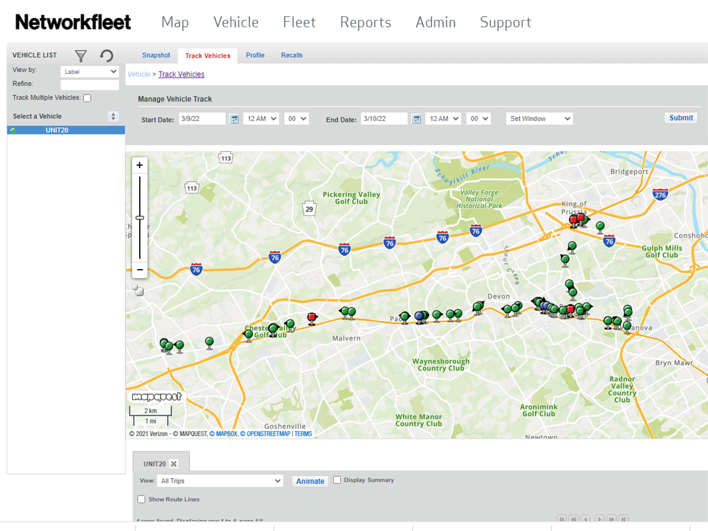Close the UNIT20 tab
Viewport: 708px width, 531px height.
[173, 464]
